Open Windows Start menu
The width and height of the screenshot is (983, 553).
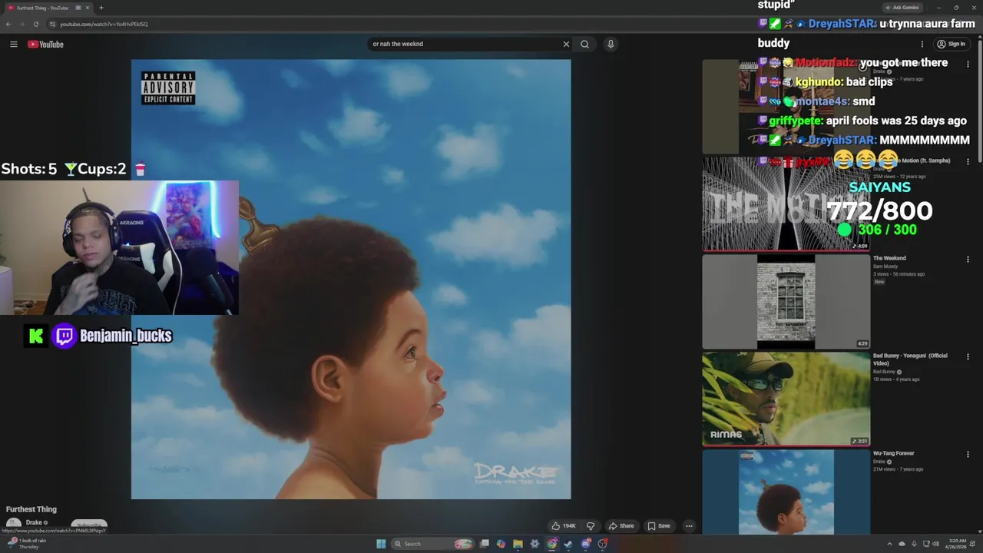pyautogui.click(x=381, y=544)
